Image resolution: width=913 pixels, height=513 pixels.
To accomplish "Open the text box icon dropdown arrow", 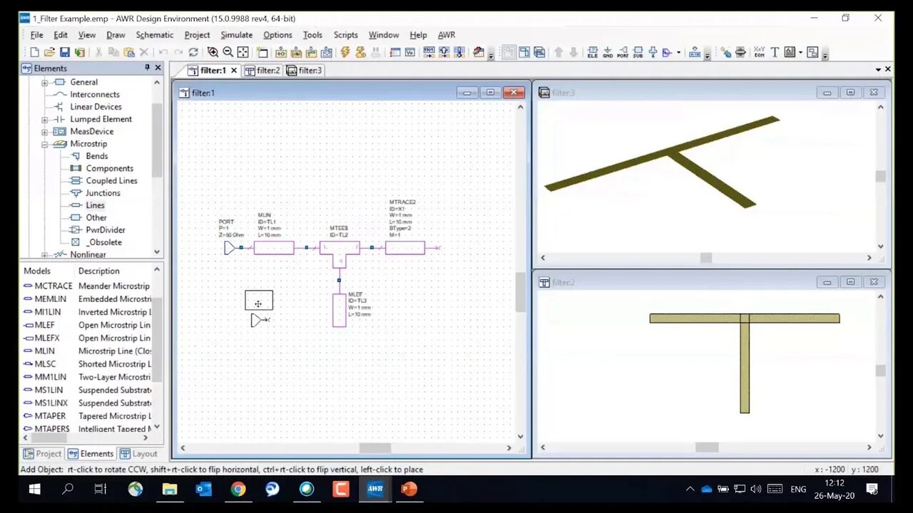I will click(800, 52).
